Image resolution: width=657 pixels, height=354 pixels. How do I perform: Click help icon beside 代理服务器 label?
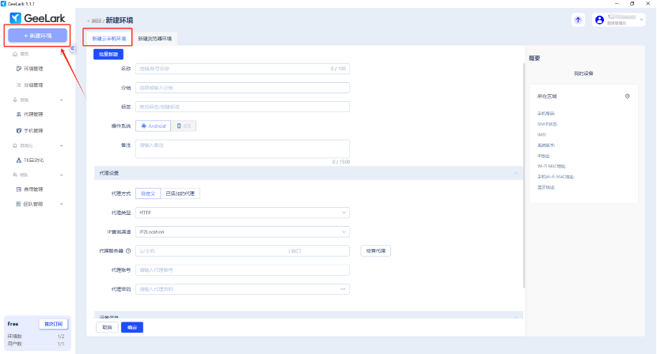pyautogui.click(x=128, y=251)
